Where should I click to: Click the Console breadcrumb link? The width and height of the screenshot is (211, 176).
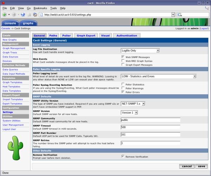[x=6, y=28]
